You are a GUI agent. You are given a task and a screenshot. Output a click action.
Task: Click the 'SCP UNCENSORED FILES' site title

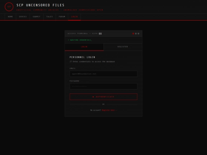pos(40,5)
